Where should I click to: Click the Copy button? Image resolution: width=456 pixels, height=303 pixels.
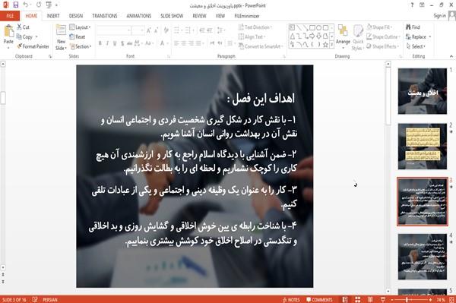click(x=24, y=37)
